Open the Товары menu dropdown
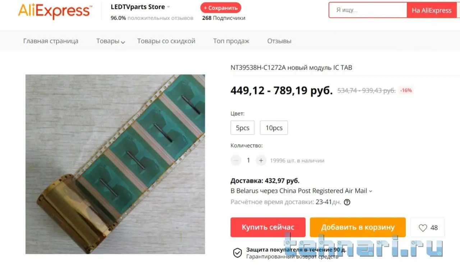The height and width of the screenshot is (268, 460). pos(111,41)
